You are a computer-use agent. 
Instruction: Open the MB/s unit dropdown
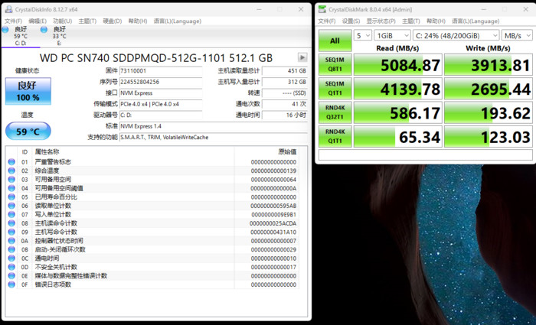pyautogui.click(x=516, y=35)
